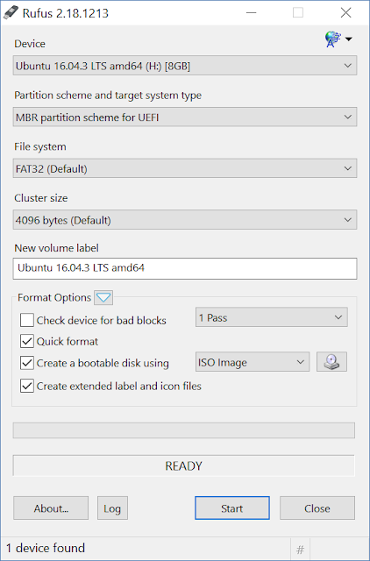Disable Create extended label and icon files
This screenshot has height=561, width=370.
(27, 386)
